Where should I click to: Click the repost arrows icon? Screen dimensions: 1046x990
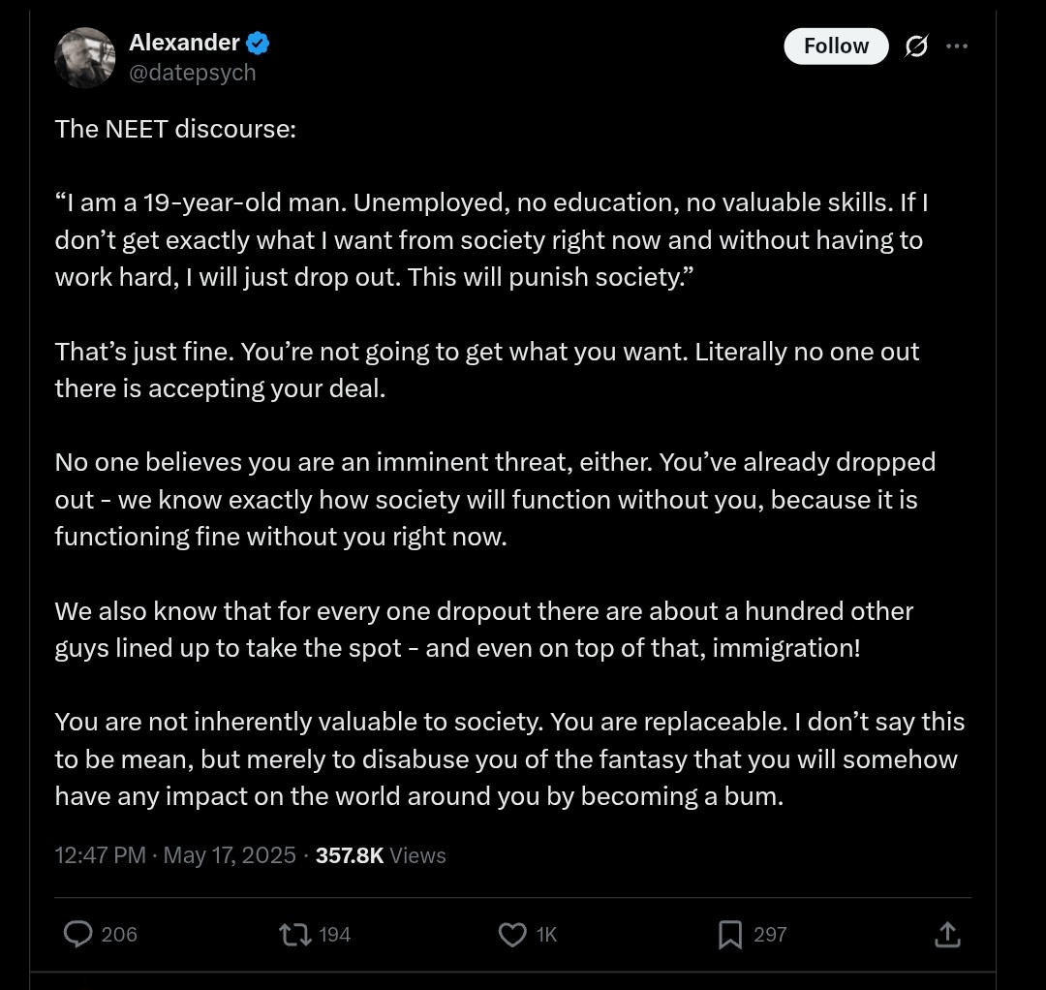tap(292, 934)
